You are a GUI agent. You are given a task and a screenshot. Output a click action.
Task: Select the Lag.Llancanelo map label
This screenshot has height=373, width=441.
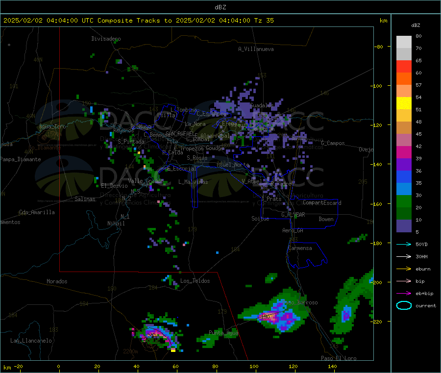coord(31,341)
